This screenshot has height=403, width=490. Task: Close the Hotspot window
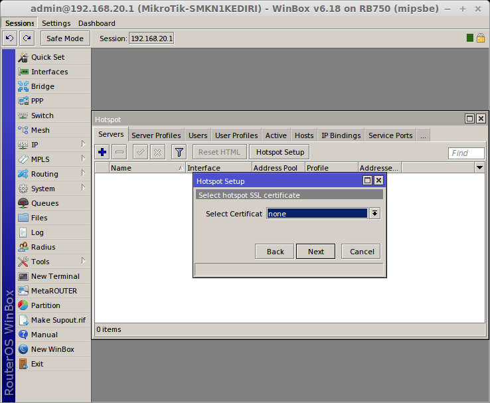[481, 119]
